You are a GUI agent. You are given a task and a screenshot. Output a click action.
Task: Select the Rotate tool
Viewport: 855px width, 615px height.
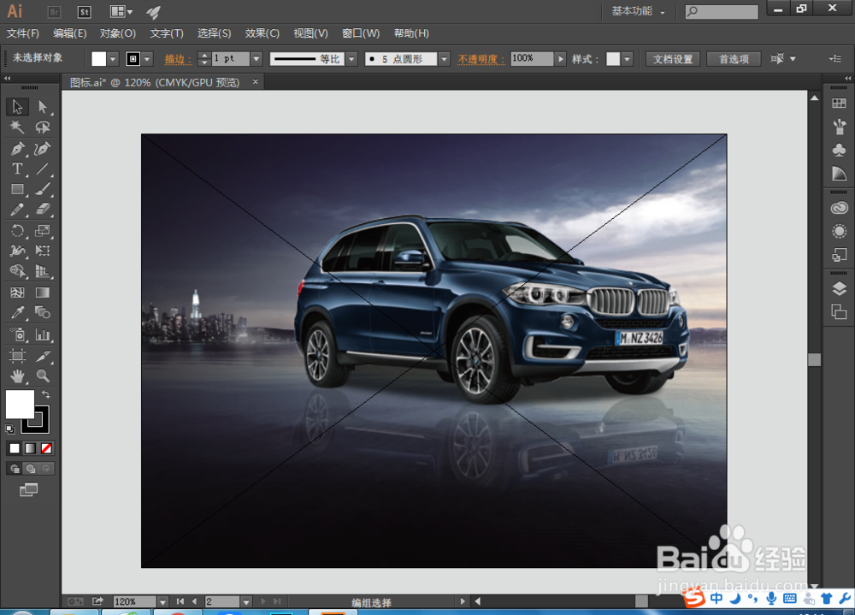pyautogui.click(x=17, y=230)
